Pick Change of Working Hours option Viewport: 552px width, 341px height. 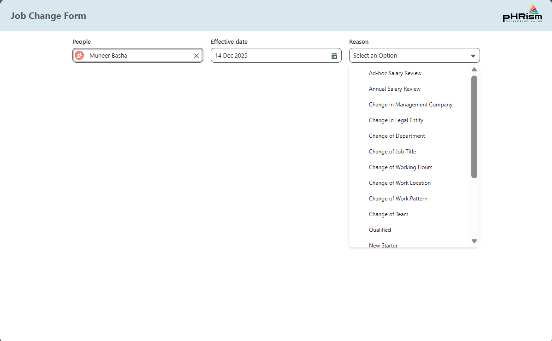(x=400, y=167)
